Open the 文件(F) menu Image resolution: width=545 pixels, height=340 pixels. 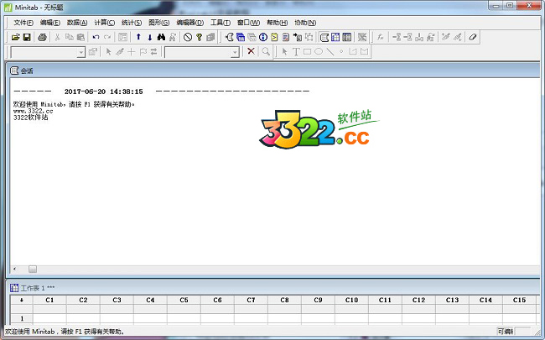click(x=23, y=23)
